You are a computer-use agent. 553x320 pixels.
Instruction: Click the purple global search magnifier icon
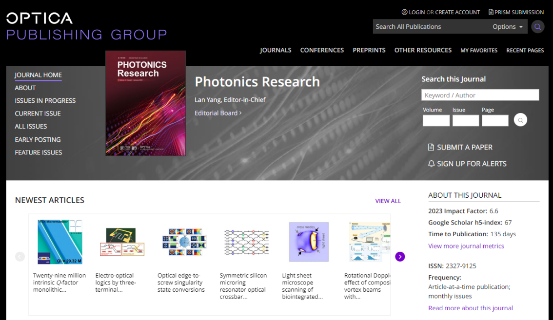(537, 27)
